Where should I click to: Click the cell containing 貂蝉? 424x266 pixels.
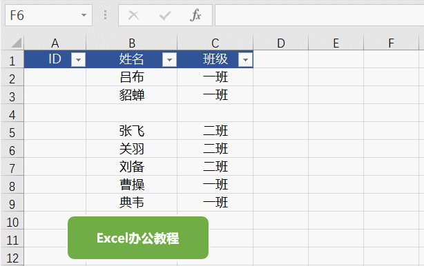tap(132, 95)
